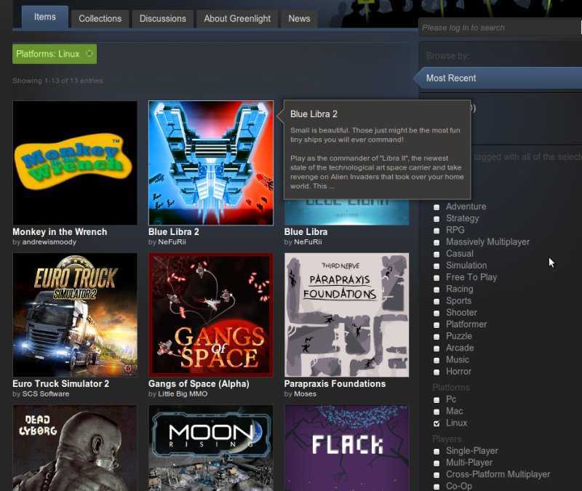
Task: Open author NeFuRii under Blue Libra 2
Action: tap(172, 242)
